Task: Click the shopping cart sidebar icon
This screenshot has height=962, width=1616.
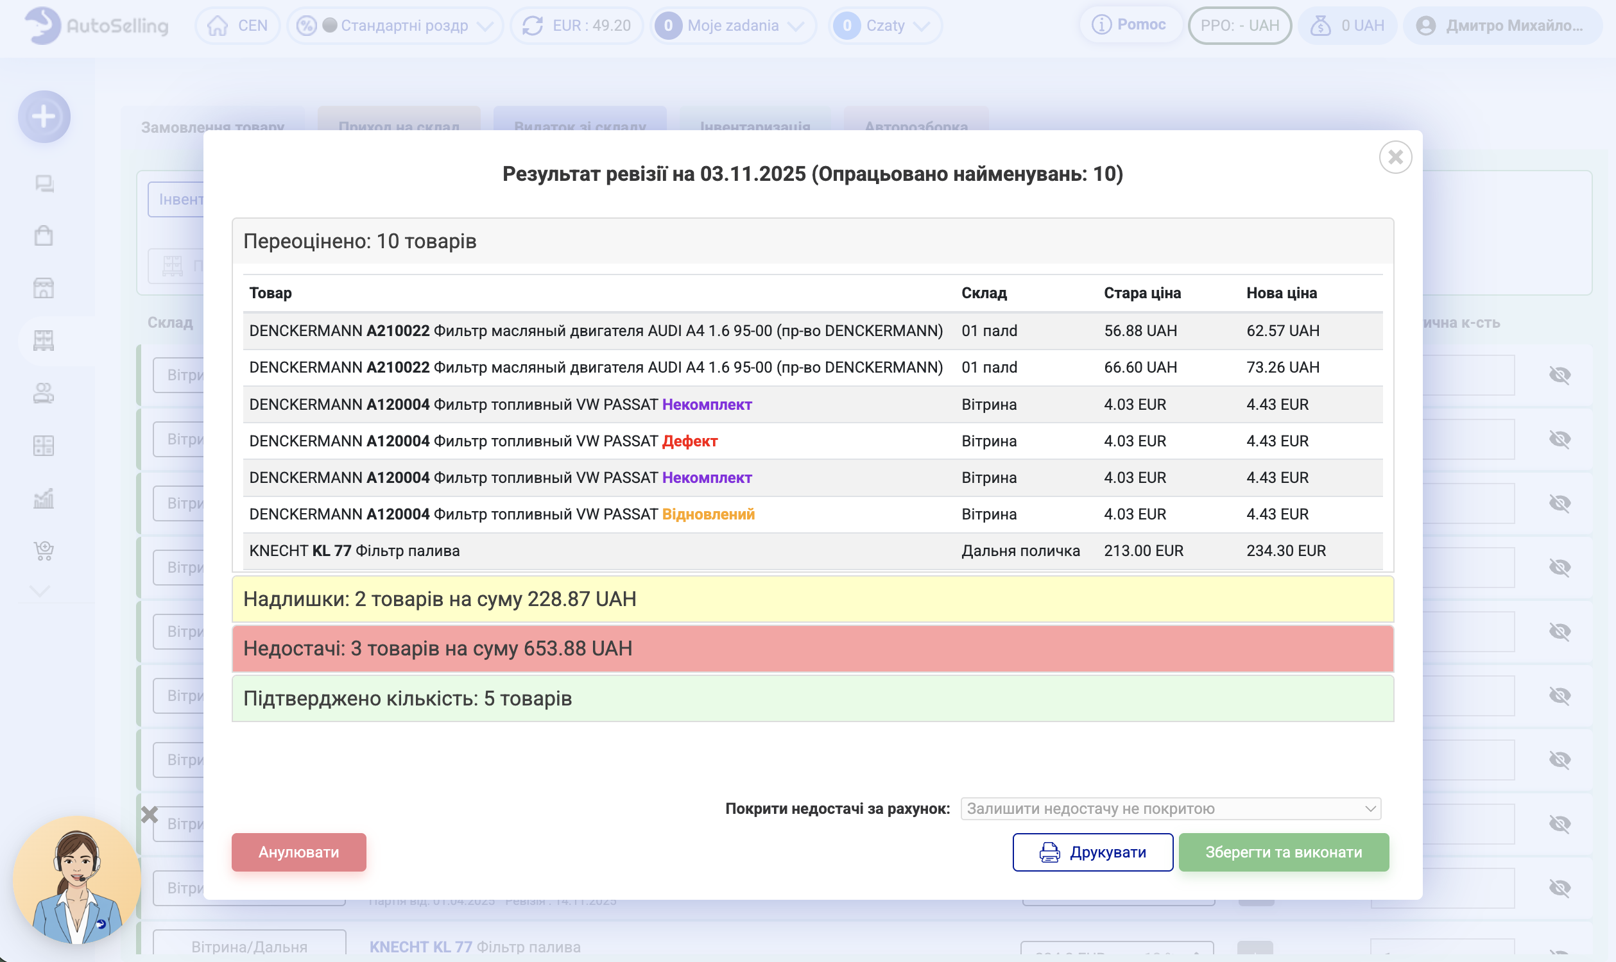Action: click(44, 551)
